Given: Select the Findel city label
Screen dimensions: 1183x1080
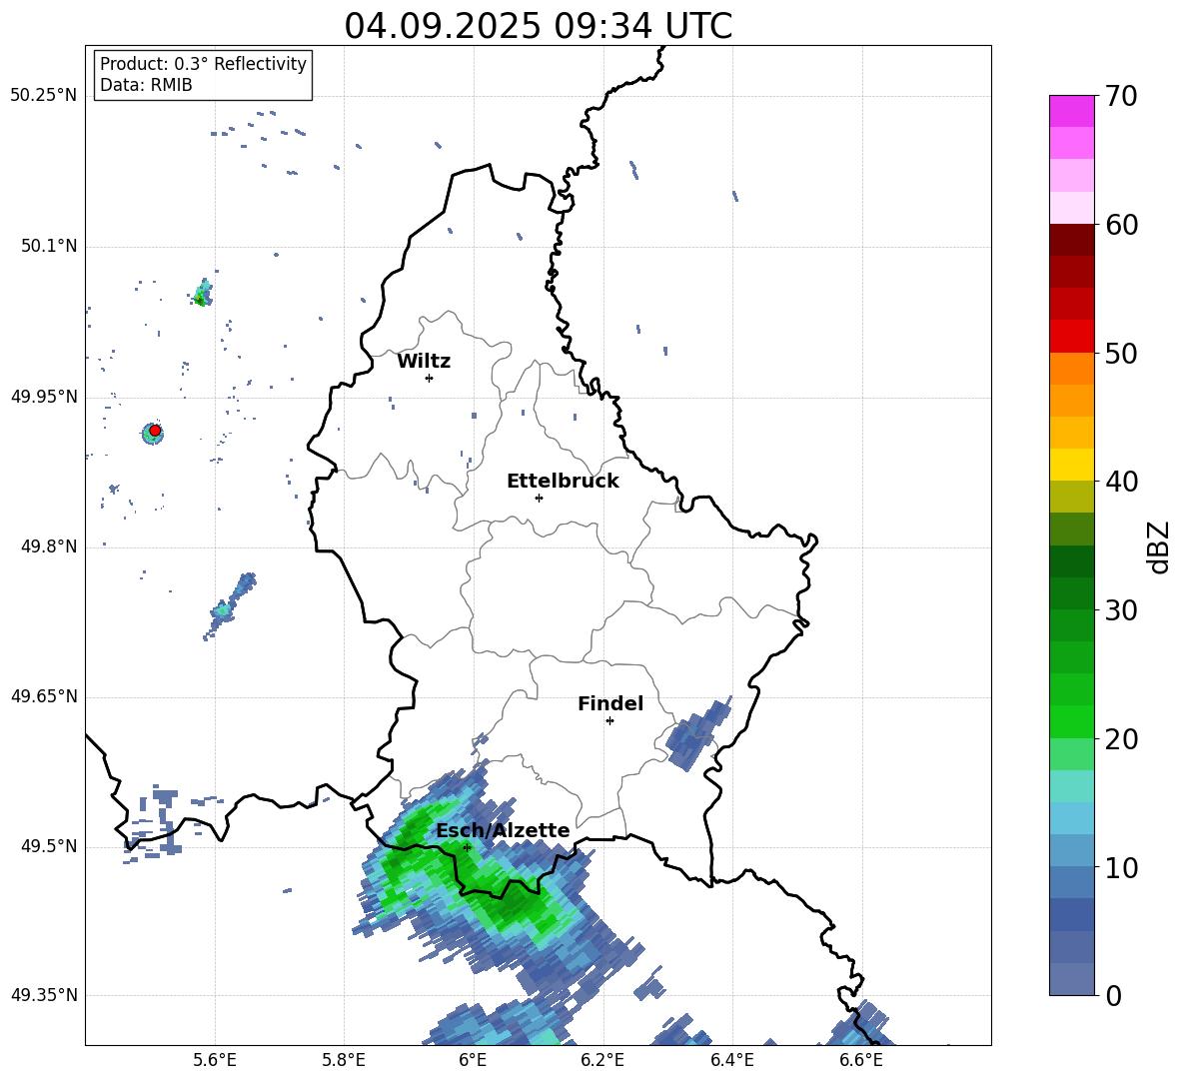Looking at the screenshot, I should (x=610, y=703).
